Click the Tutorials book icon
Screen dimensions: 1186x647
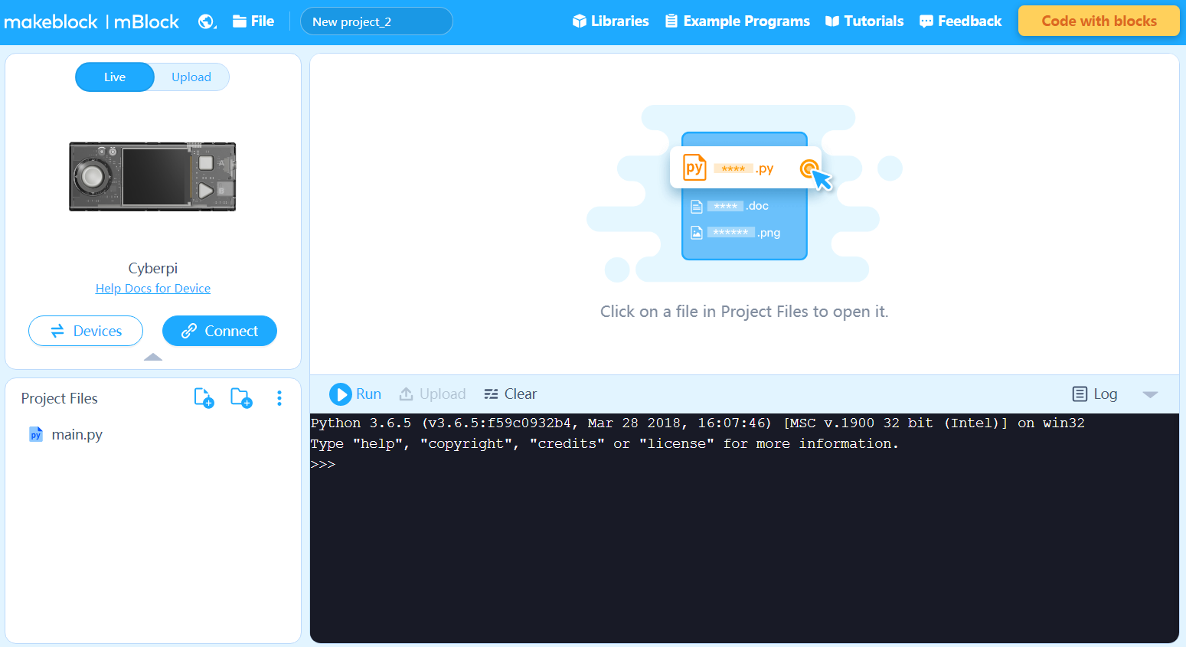click(832, 21)
